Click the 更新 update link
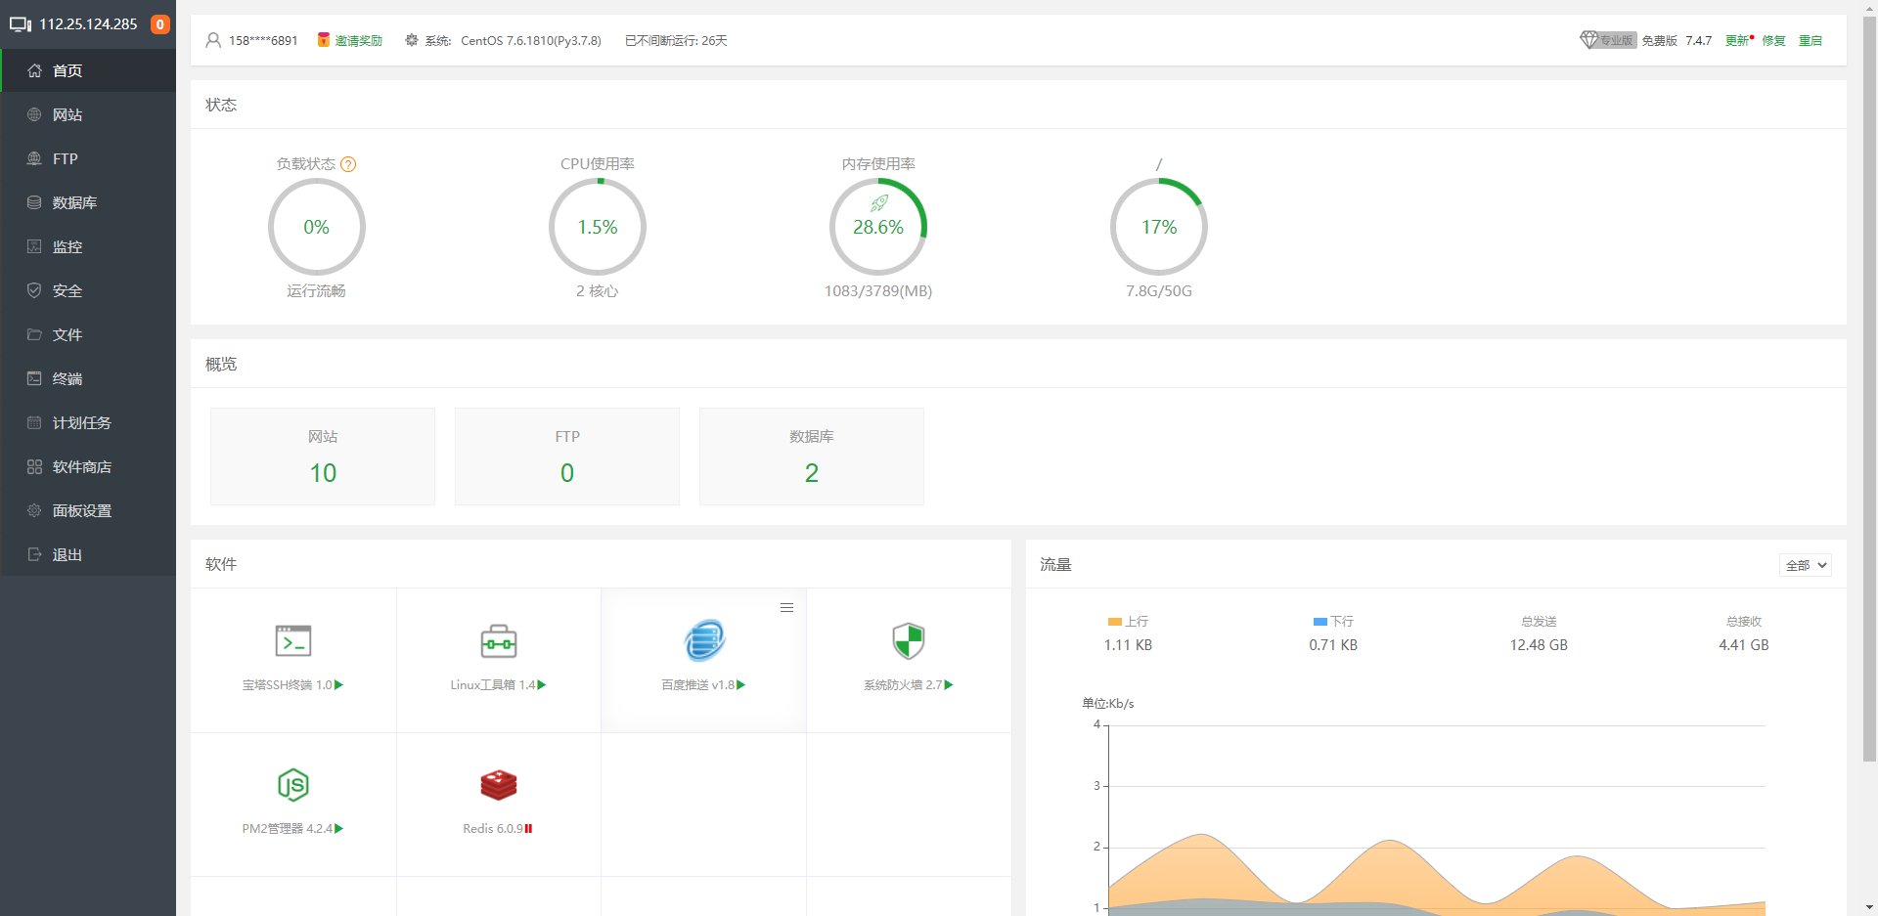Viewport: 1878px width, 916px height. [x=1737, y=41]
